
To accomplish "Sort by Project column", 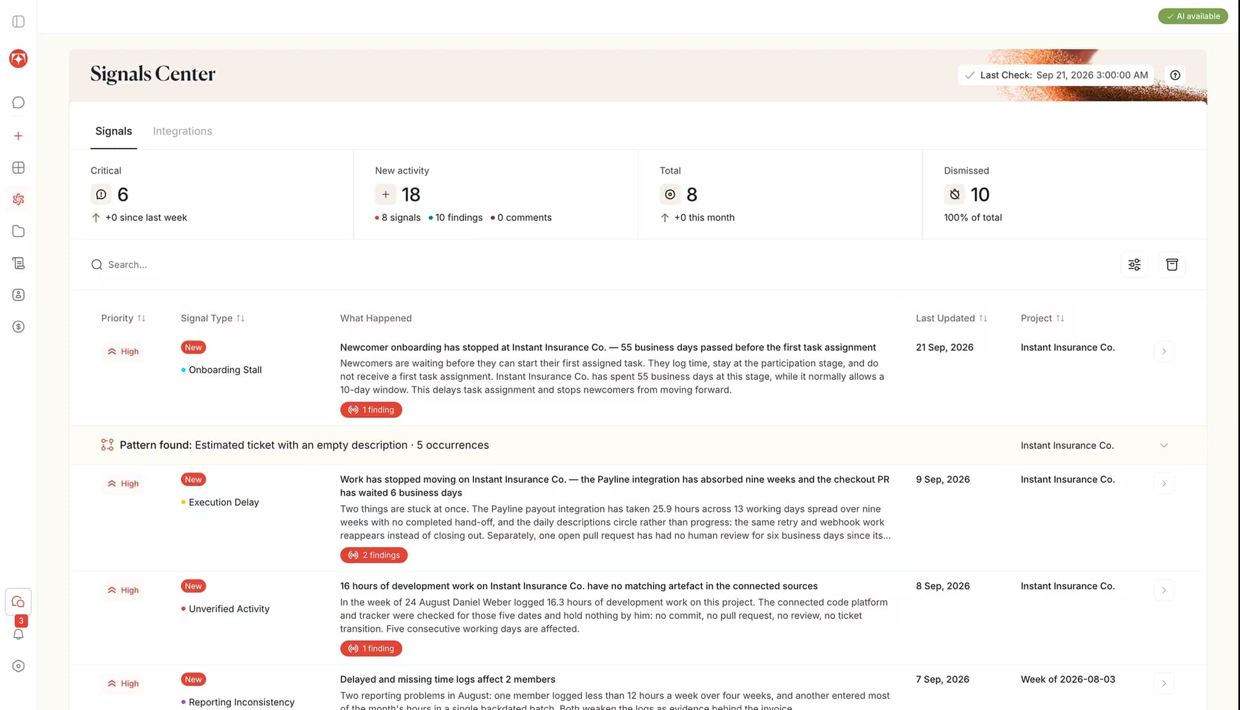I will pos(1042,318).
